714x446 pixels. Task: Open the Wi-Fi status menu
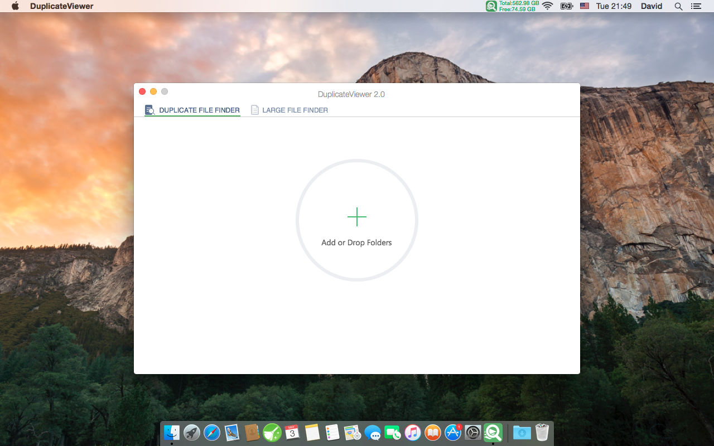tap(548, 6)
